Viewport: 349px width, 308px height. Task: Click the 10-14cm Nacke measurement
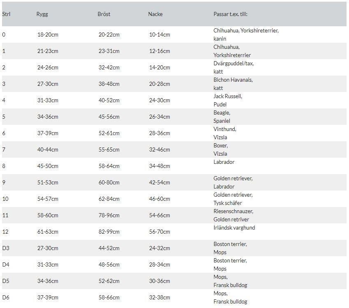click(159, 34)
